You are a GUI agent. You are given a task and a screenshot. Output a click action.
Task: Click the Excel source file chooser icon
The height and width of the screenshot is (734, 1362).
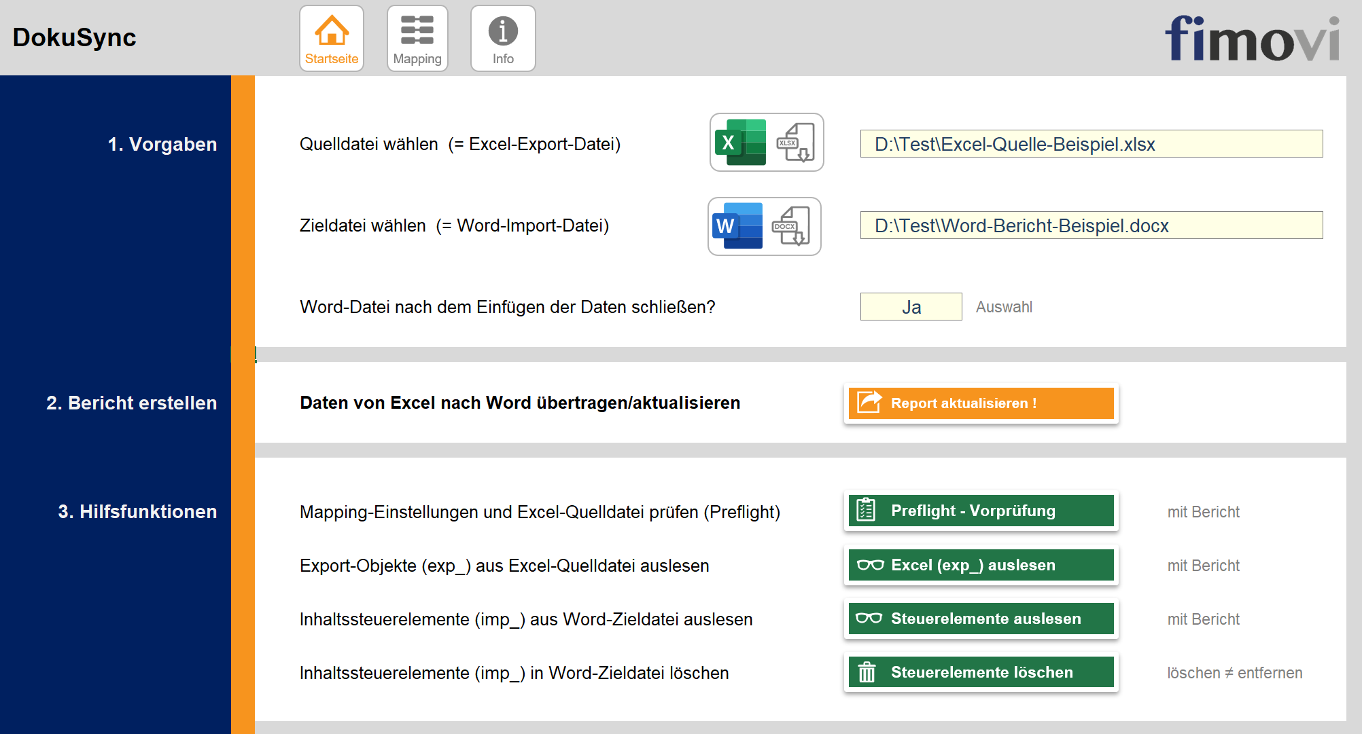pyautogui.click(x=767, y=143)
